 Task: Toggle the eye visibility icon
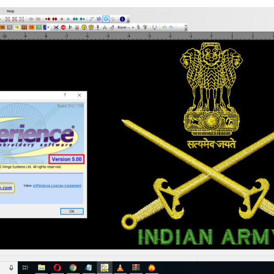[31, 19]
